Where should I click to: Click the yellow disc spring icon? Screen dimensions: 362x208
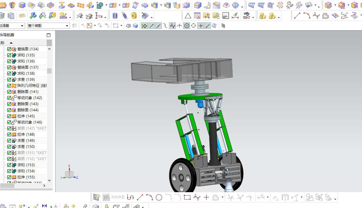point(134,16)
